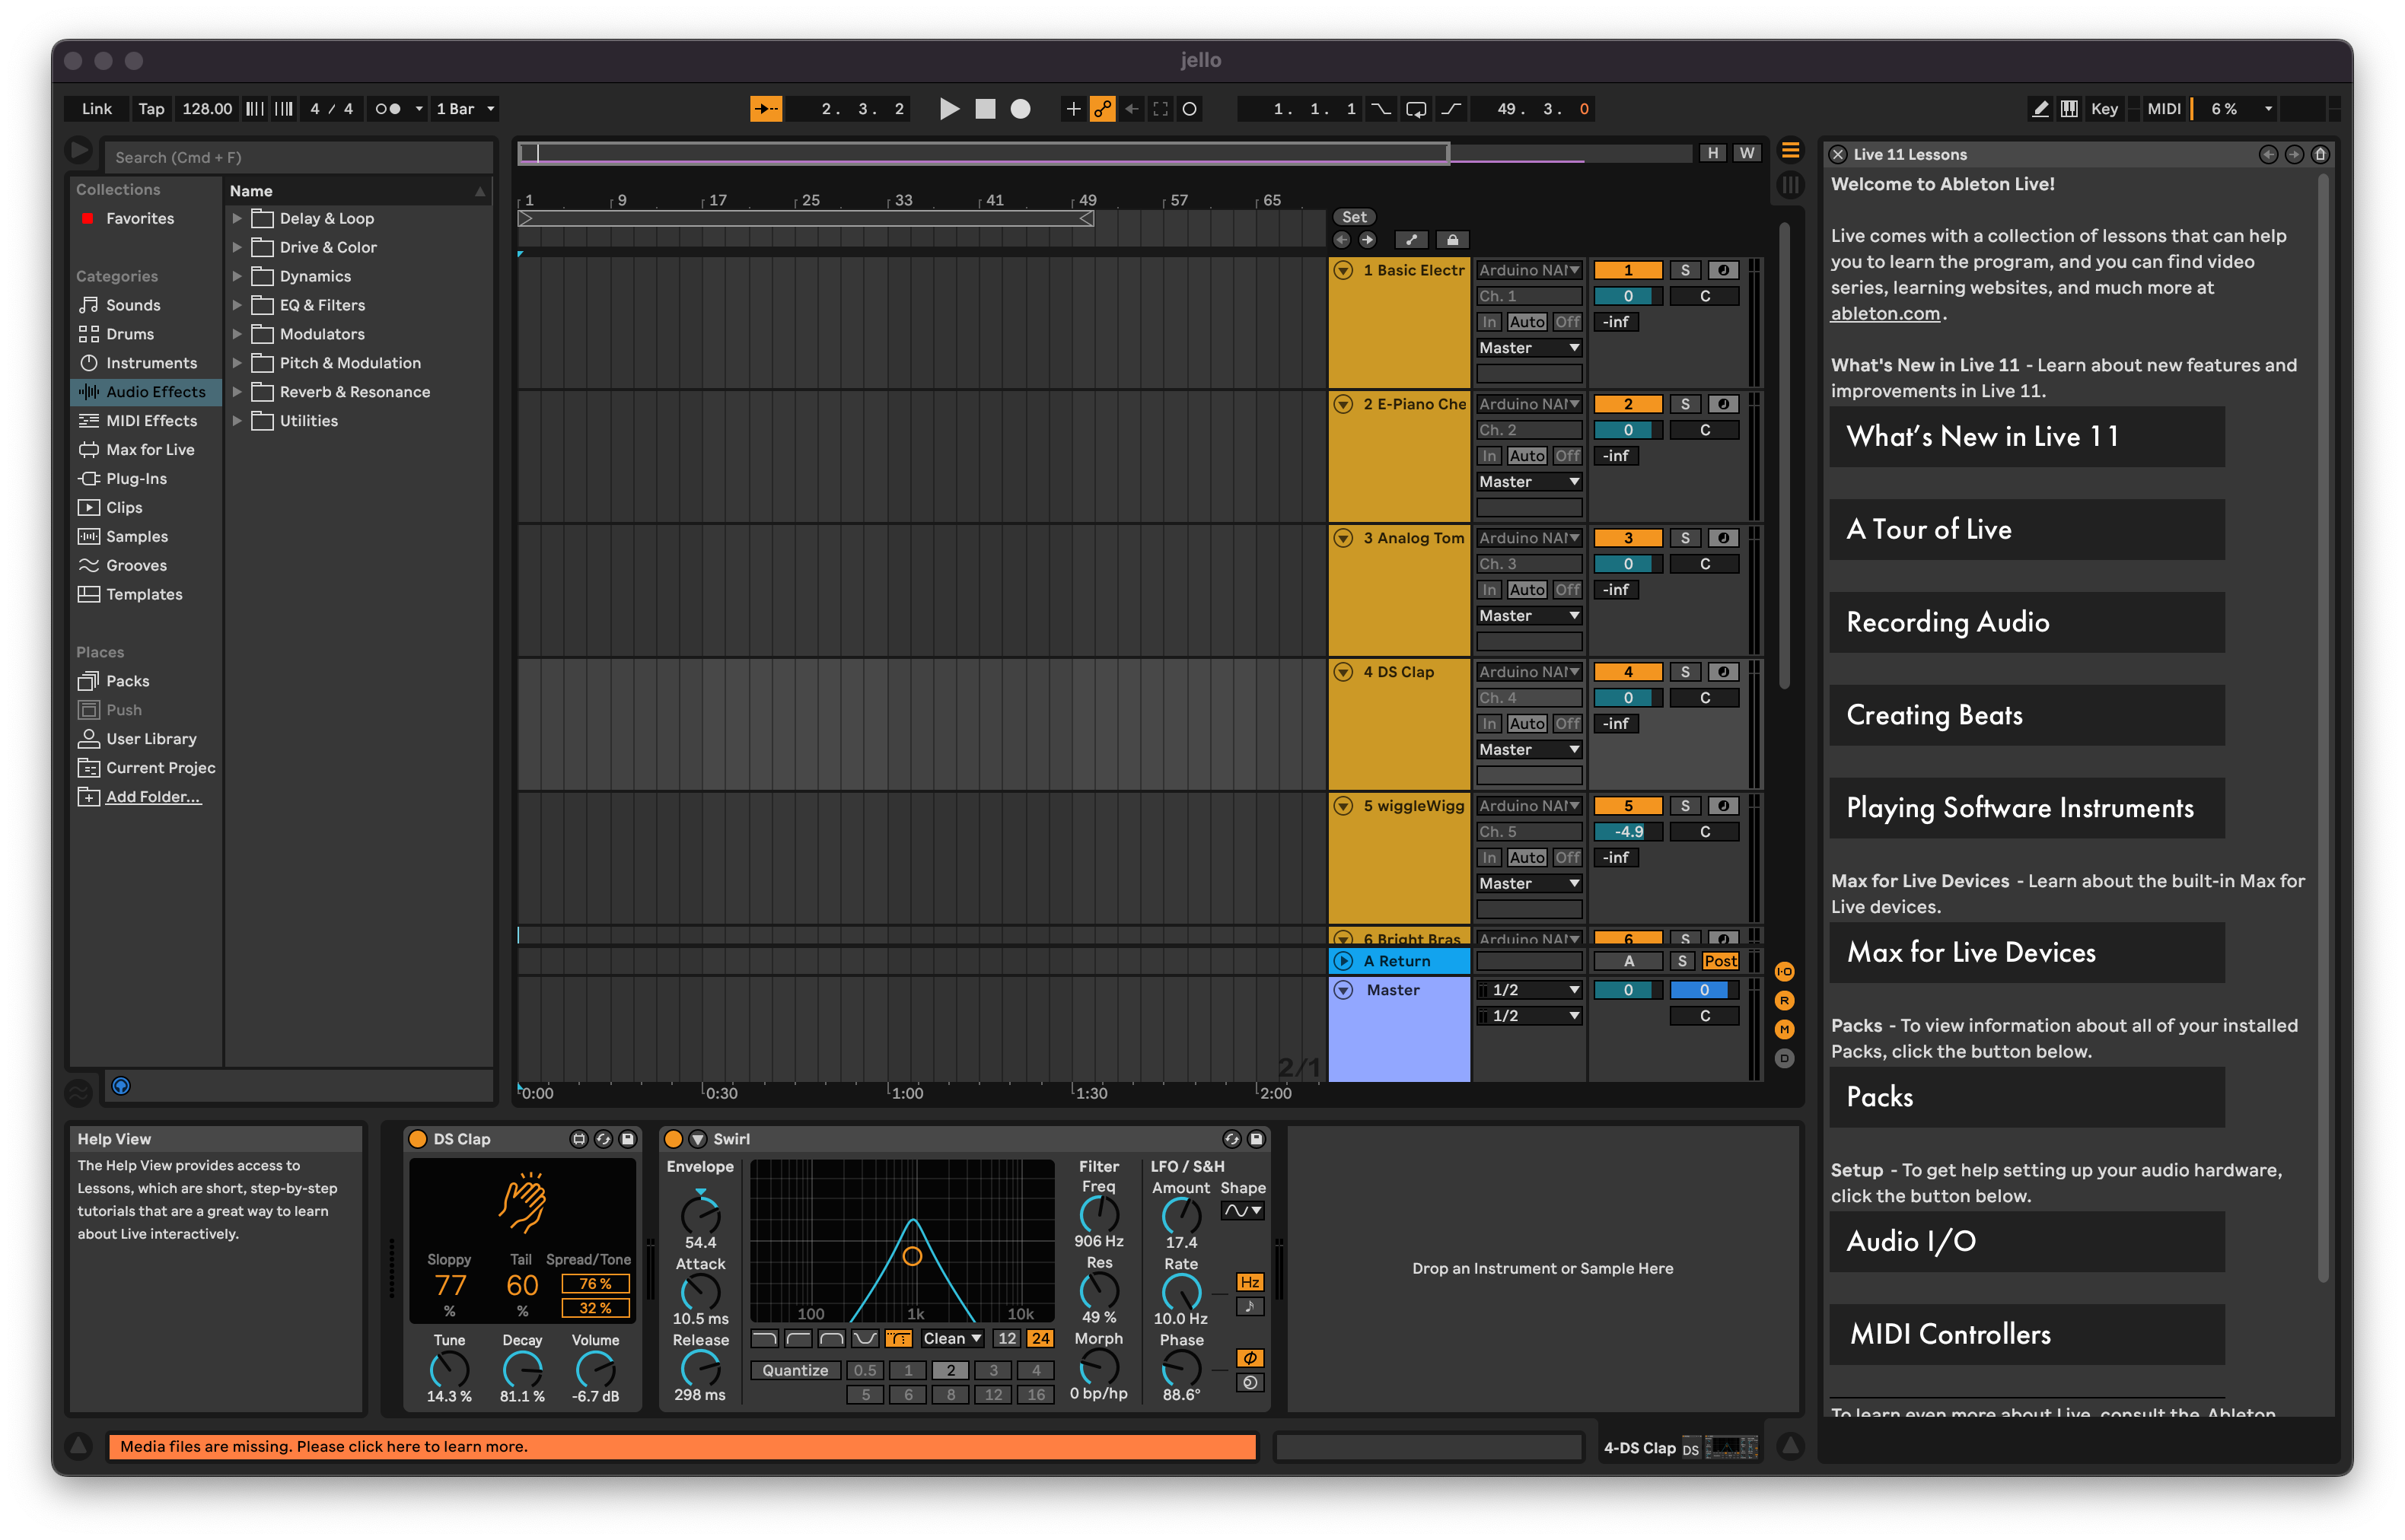The height and width of the screenshot is (1540, 2405).
Task: Select the 24 dB filter slope
Action: [x=1040, y=1339]
